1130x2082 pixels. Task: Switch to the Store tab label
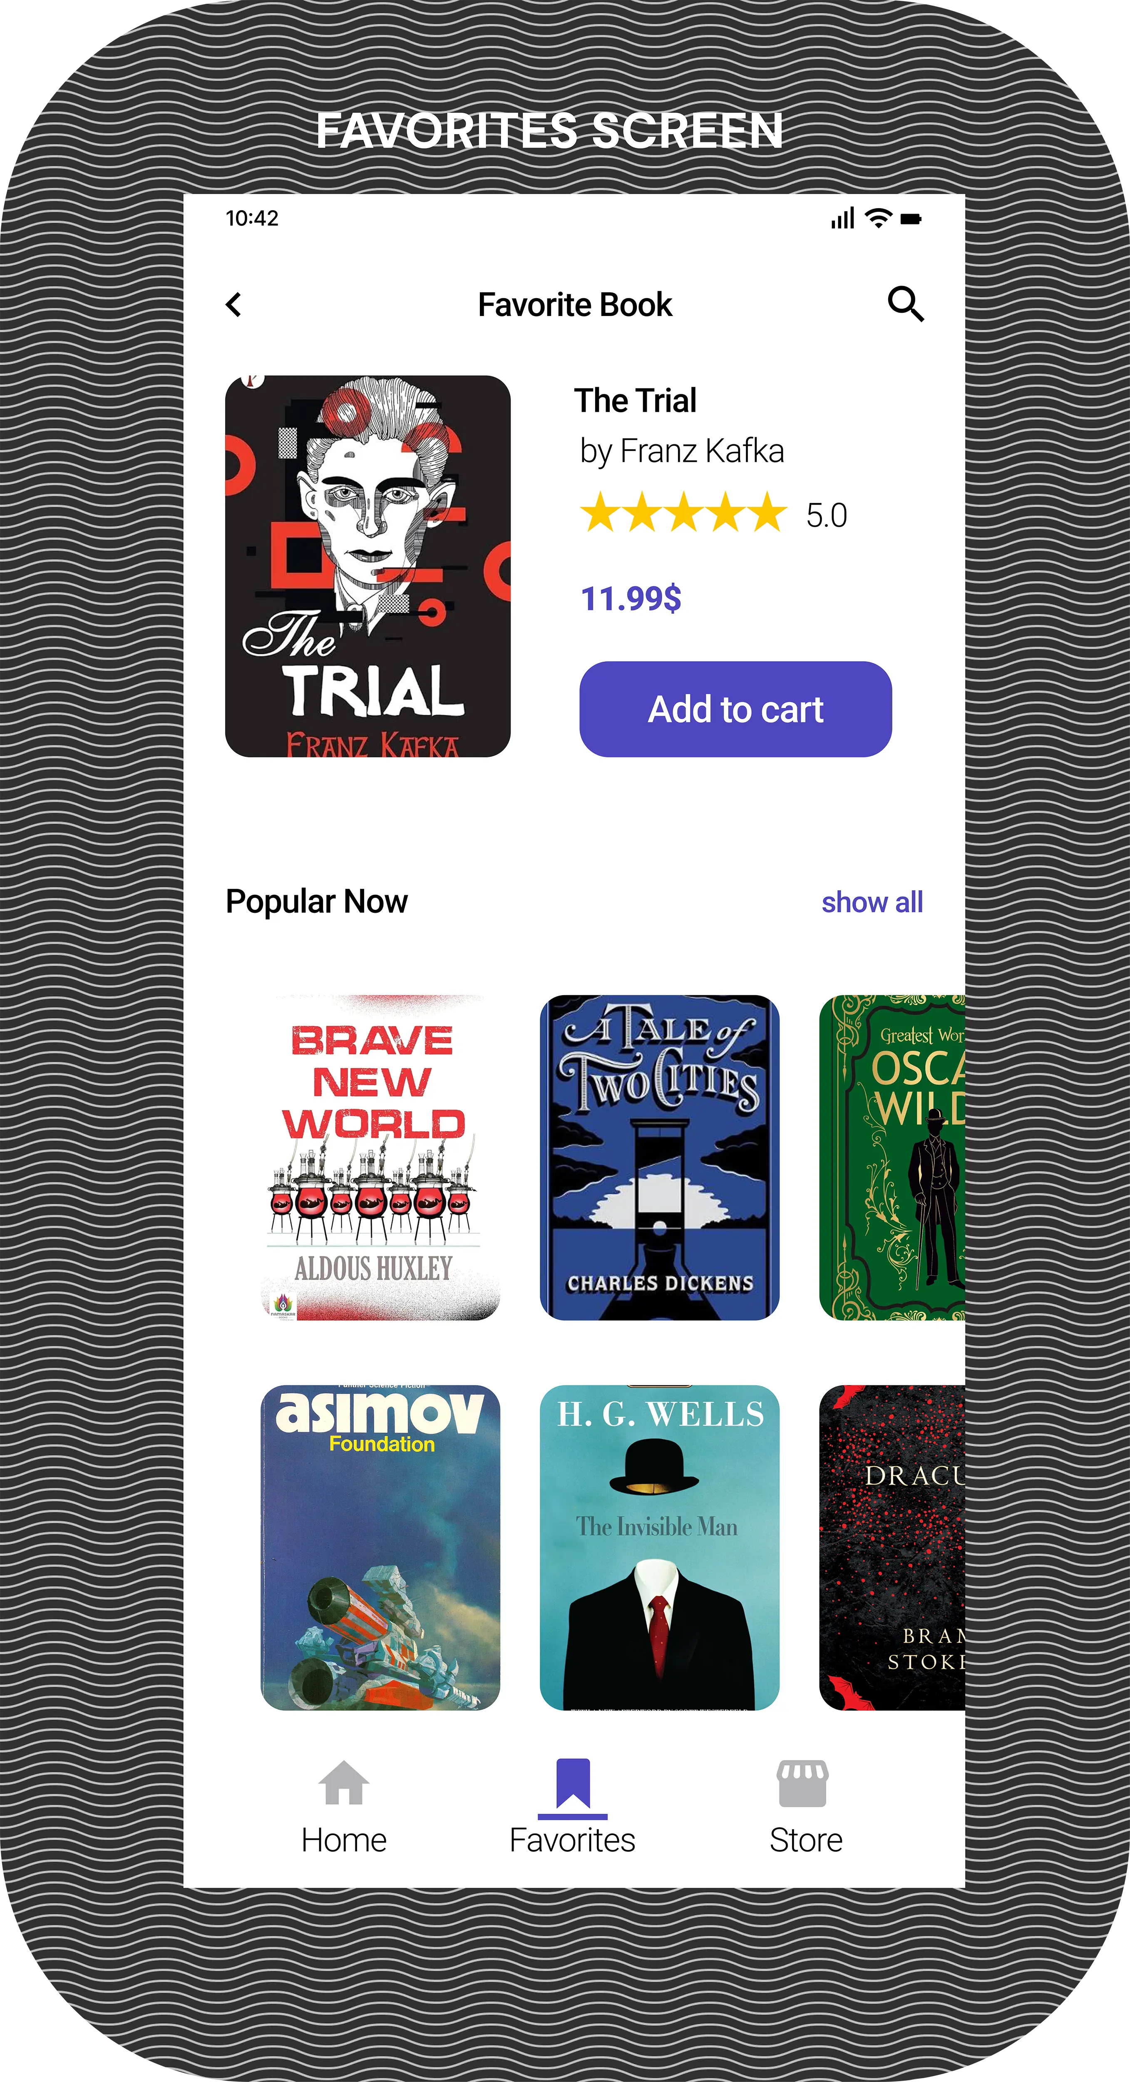coord(806,1840)
